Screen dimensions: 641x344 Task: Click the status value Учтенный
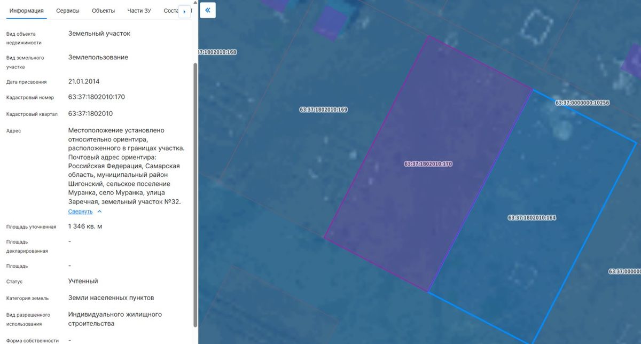tap(83, 281)
